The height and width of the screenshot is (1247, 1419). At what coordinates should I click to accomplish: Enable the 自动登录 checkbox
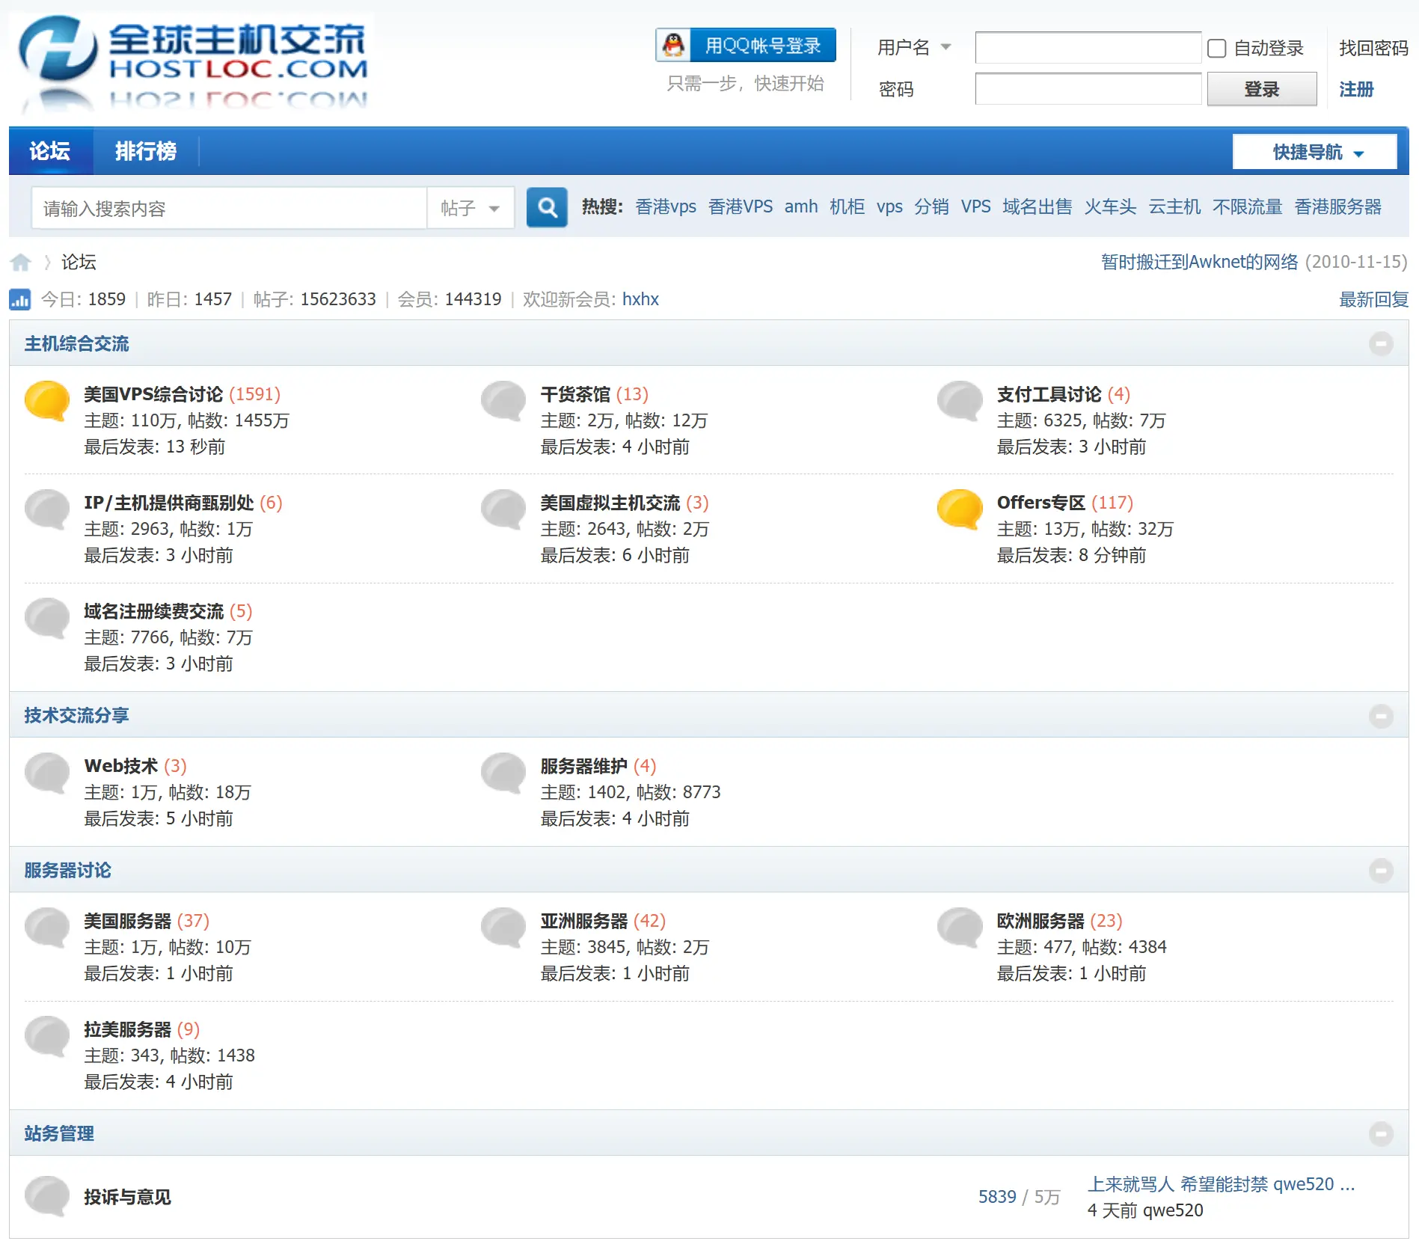[1217, 49]
